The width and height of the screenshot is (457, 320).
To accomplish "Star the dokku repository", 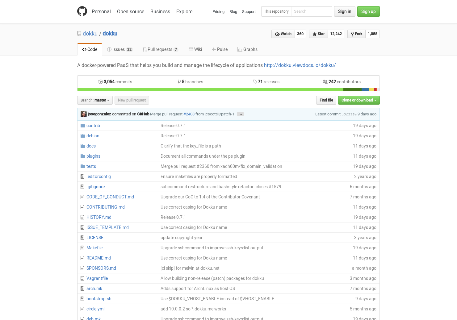I will pyautogui.click(x=318, y=34).
